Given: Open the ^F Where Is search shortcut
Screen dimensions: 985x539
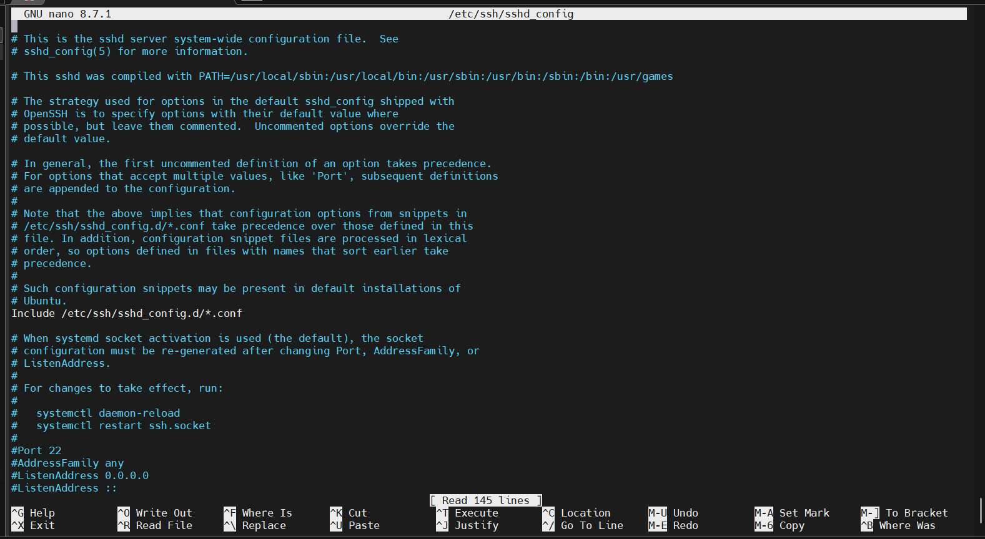Looking at the screenshot, I should (258, 513).
